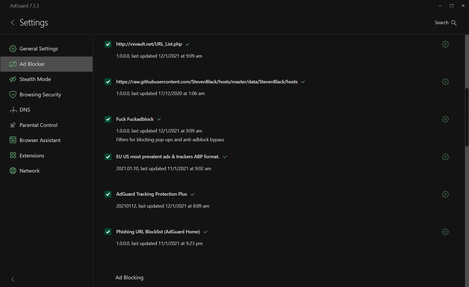Click the StevenBlack hosts filter URL
The height and width of the screenshot is (287, 469).
tap(207, 82)
